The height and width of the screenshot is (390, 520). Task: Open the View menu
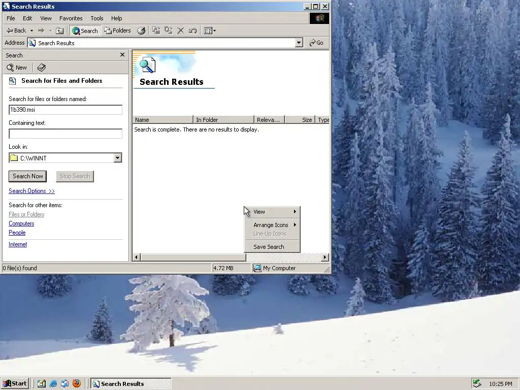click(x=46, y=18)
